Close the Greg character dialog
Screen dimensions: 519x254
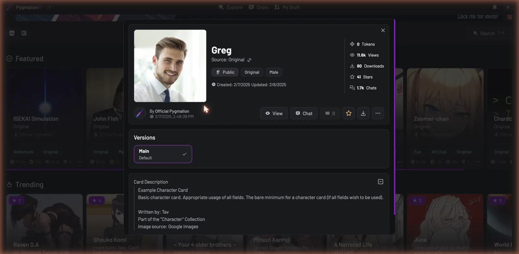coord(383,30)
